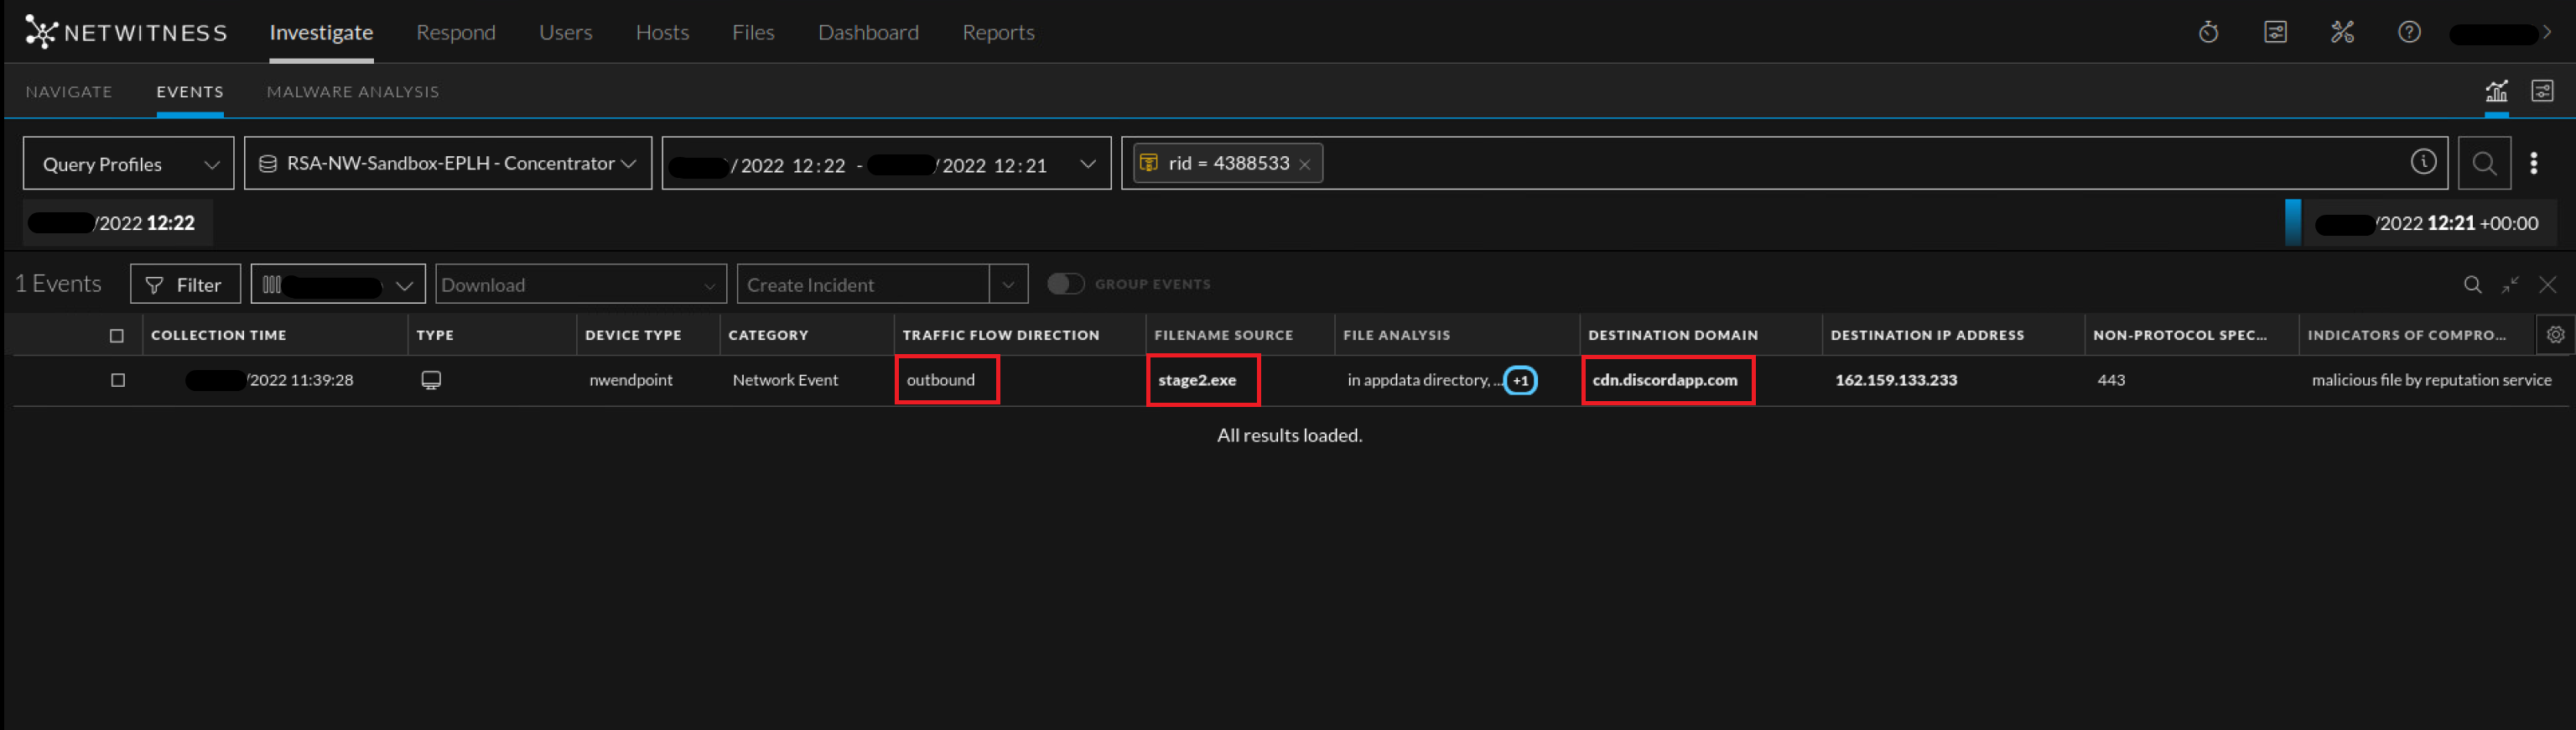Check the select-all events header checkbox
Screen dimensions: 2576x730
pos(117,336)
